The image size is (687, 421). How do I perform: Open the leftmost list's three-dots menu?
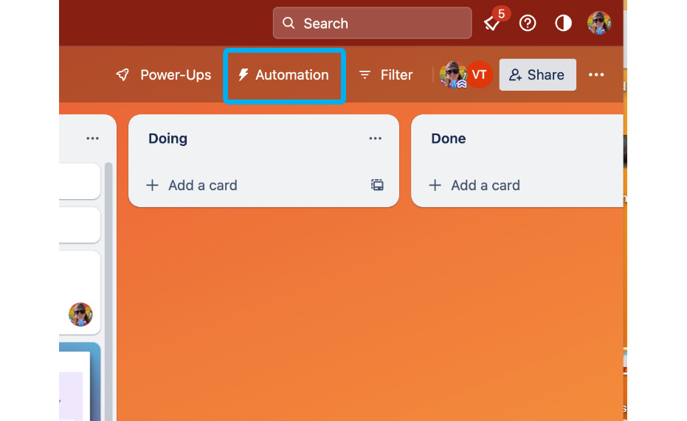click(x=92, y=139)
